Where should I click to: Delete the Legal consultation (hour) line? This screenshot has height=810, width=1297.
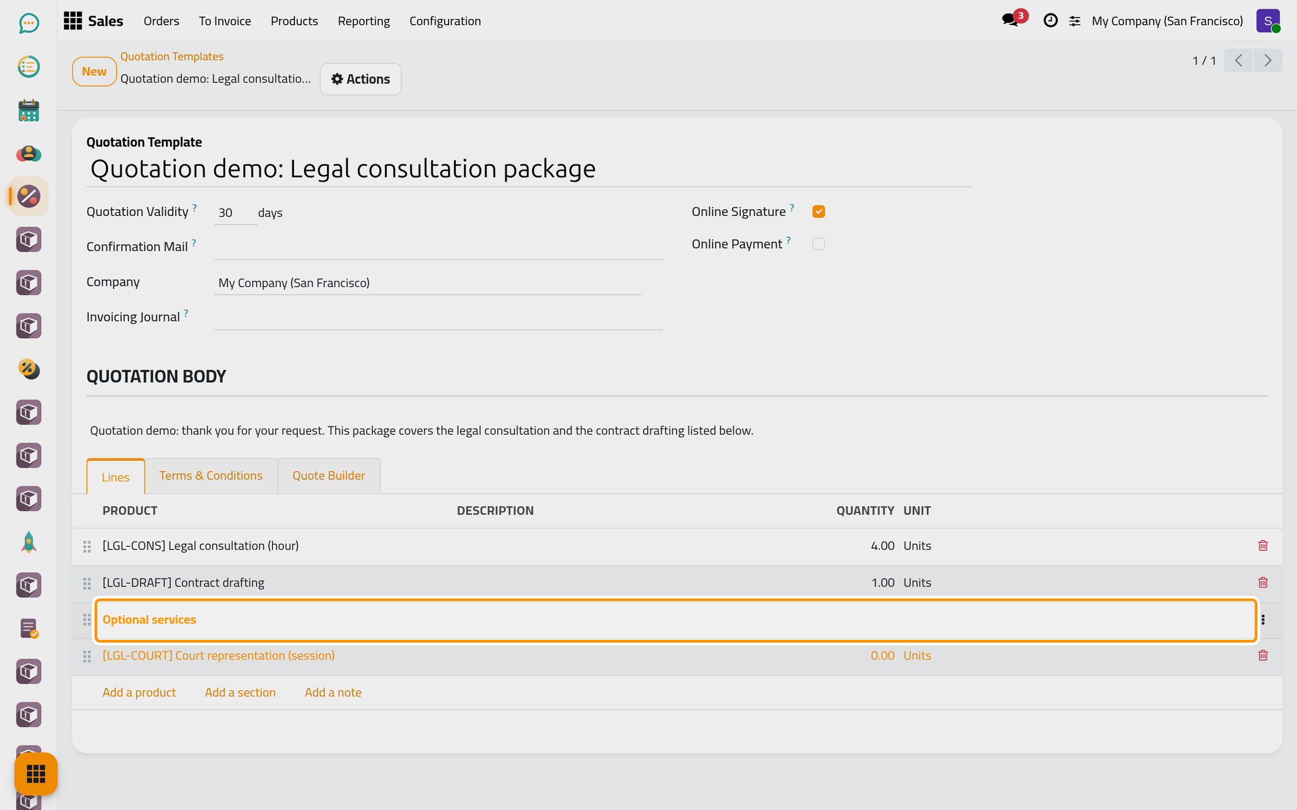(1263, 545)
